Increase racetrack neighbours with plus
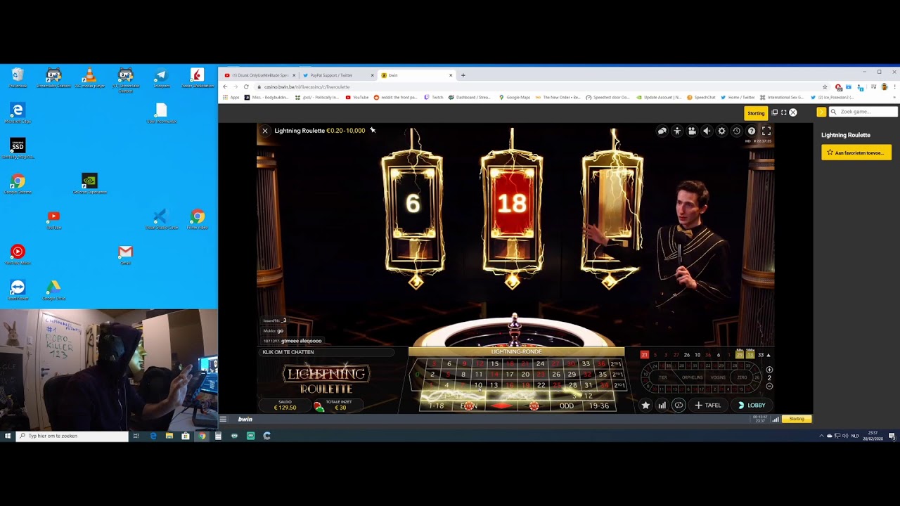900x506 pixels. pos(769,370)
